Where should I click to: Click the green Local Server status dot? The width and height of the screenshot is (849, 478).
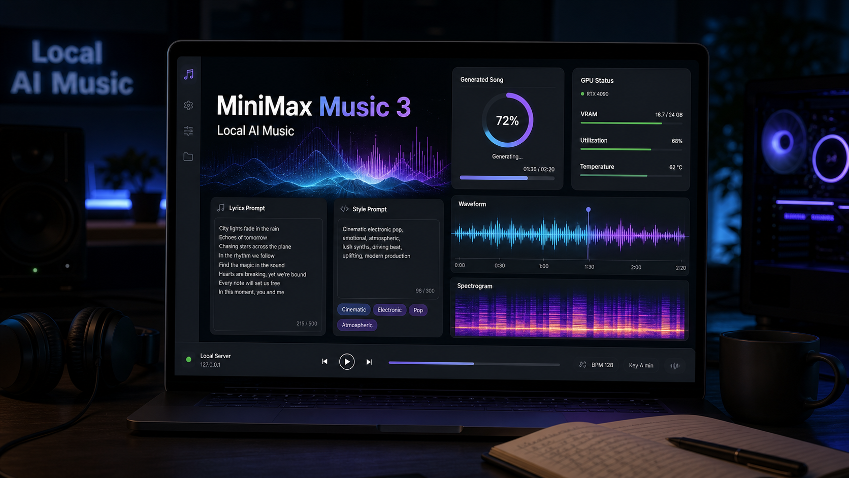[189, 360]
